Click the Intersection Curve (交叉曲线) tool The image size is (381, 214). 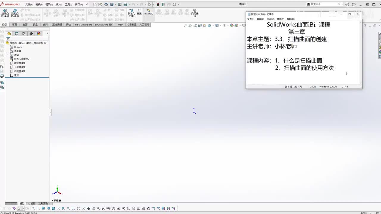coord(195,13)
